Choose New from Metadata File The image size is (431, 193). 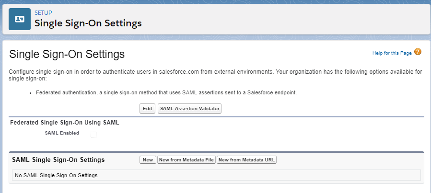[x=186, y=160]
